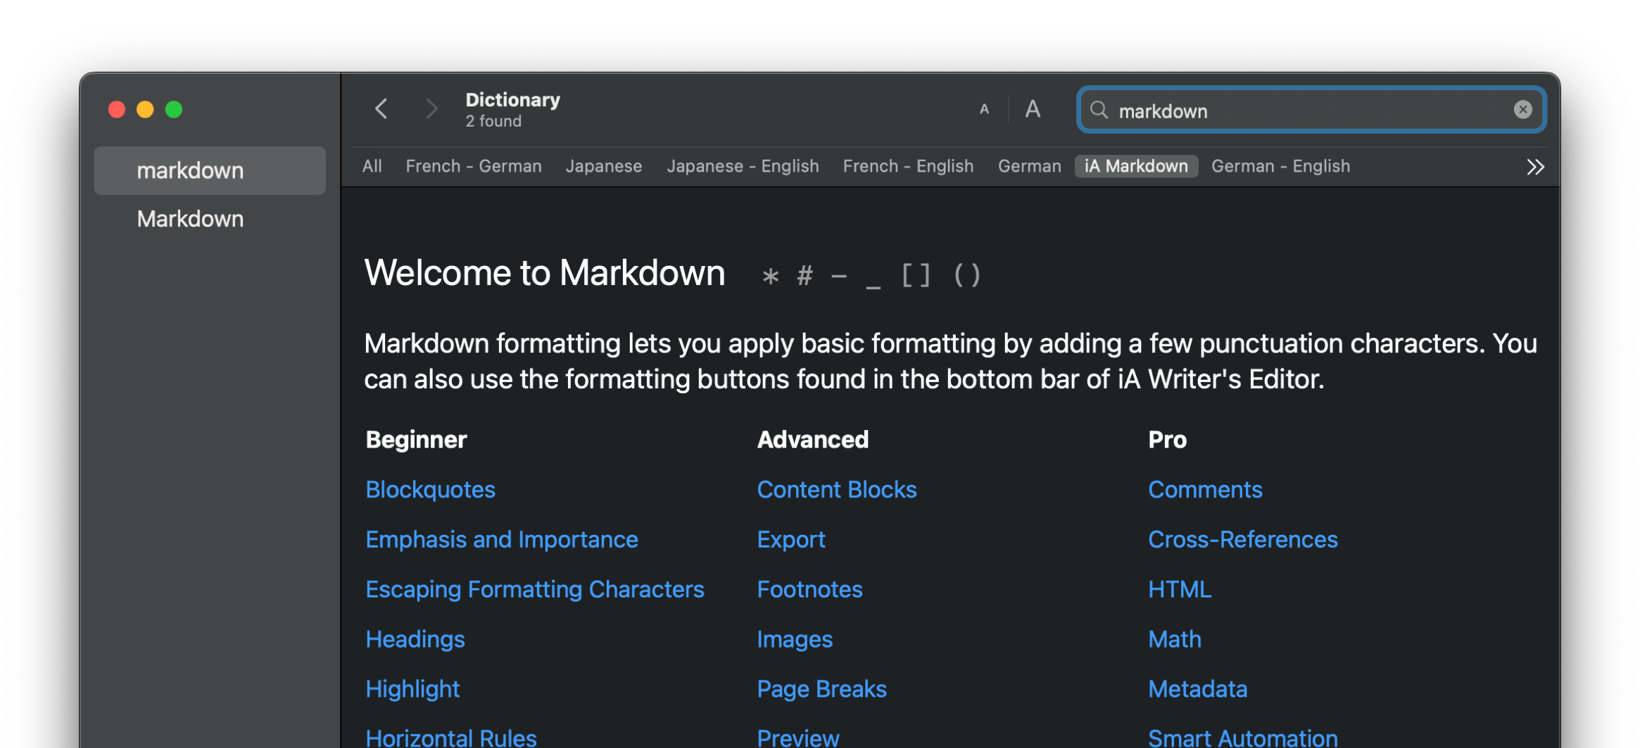Click the Dictionary window title

[512, 100]
